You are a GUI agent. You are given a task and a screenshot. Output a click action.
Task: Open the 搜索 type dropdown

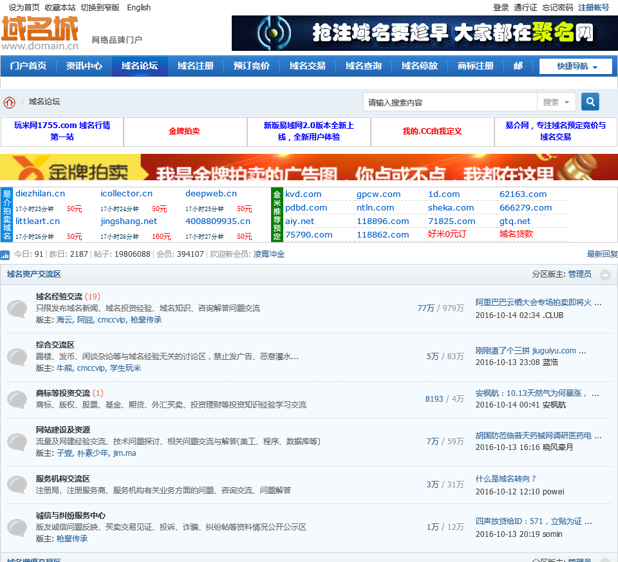(x=556, y=102)
